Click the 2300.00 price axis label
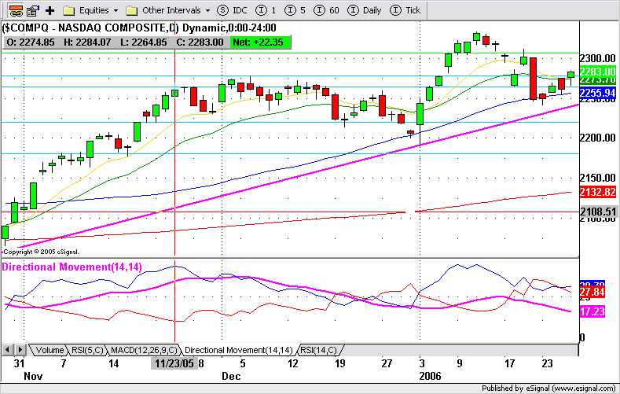This screenshot has height=394, width=620. [x=597, y=58]
